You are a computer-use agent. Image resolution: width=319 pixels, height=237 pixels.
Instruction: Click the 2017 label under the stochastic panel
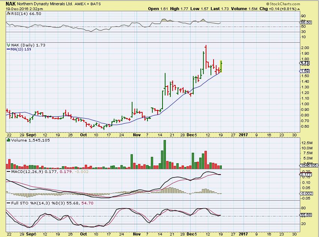pyautogui.click(x=243, y=234)
